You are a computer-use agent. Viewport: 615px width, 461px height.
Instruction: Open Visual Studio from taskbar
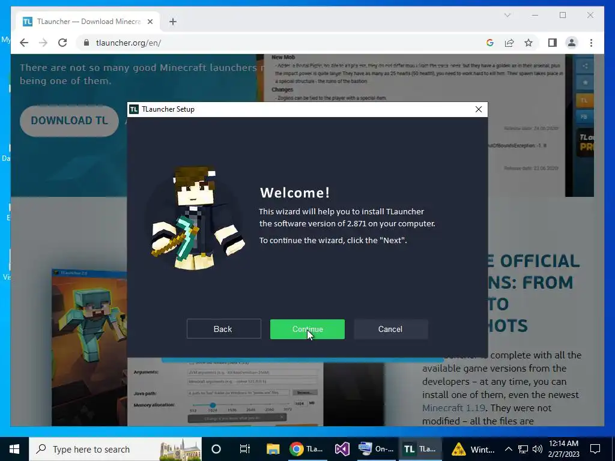[x=342, y=449]
